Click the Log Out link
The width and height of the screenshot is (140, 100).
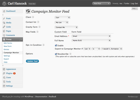[134, 4]
